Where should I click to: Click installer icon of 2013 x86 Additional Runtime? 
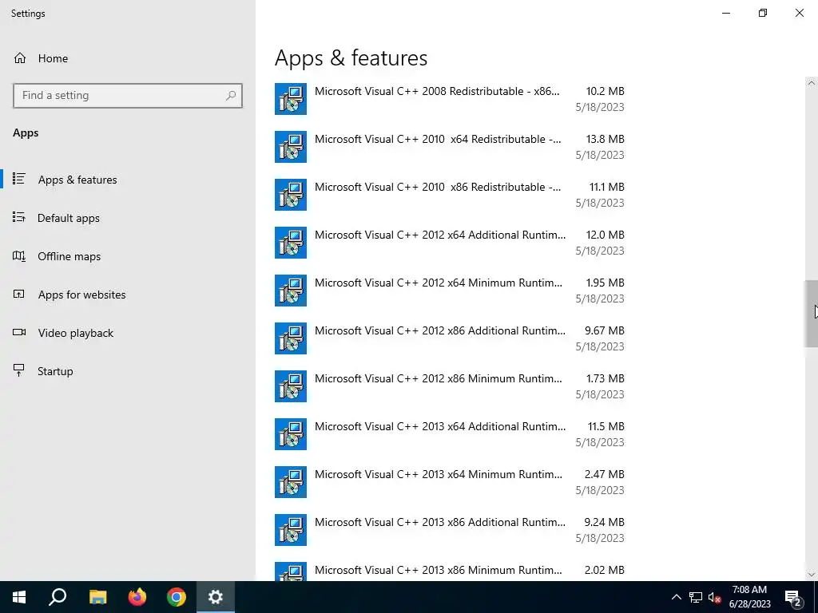[291, 530]
